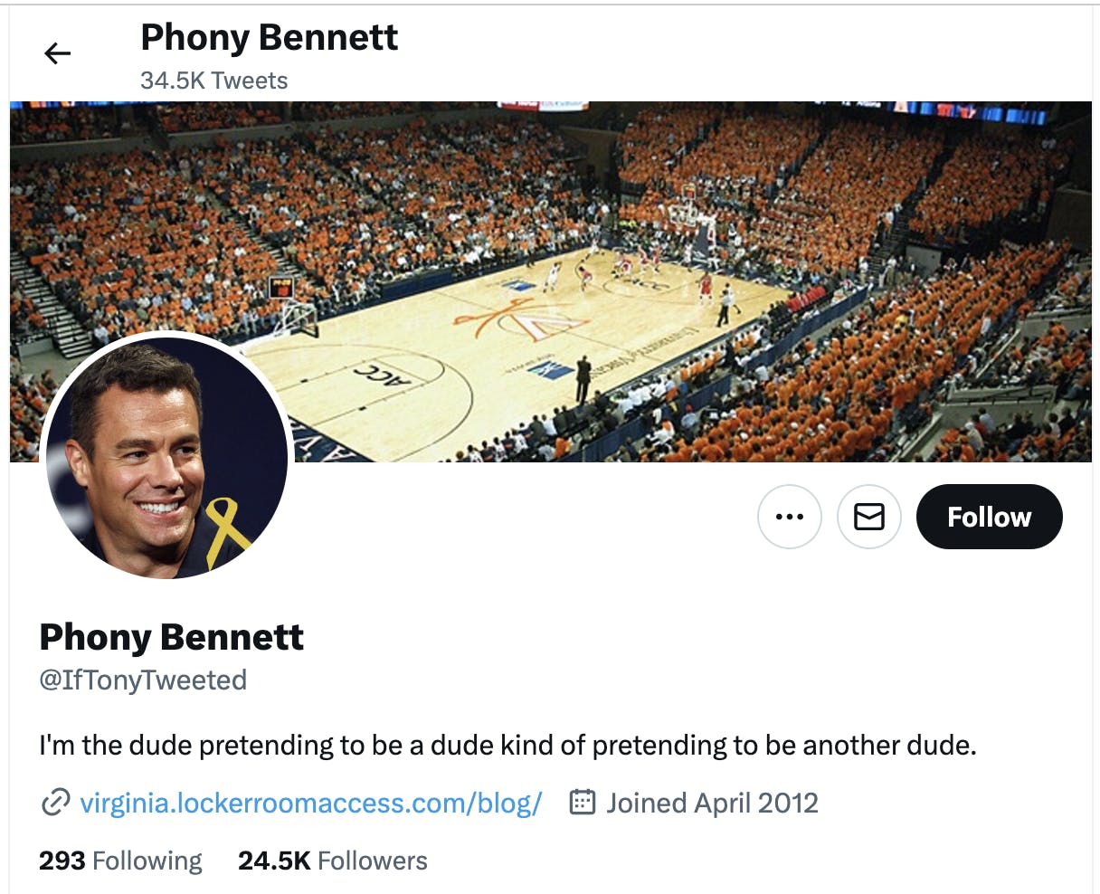Open the 293 Following list
1100x894 pixels.
point(119,861)
